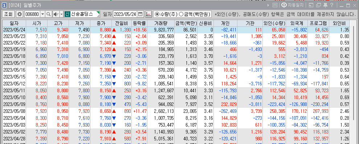Select the 2023/05/19 date row cell
This screenshot has height=144, width=359.
tap(14, 49)
